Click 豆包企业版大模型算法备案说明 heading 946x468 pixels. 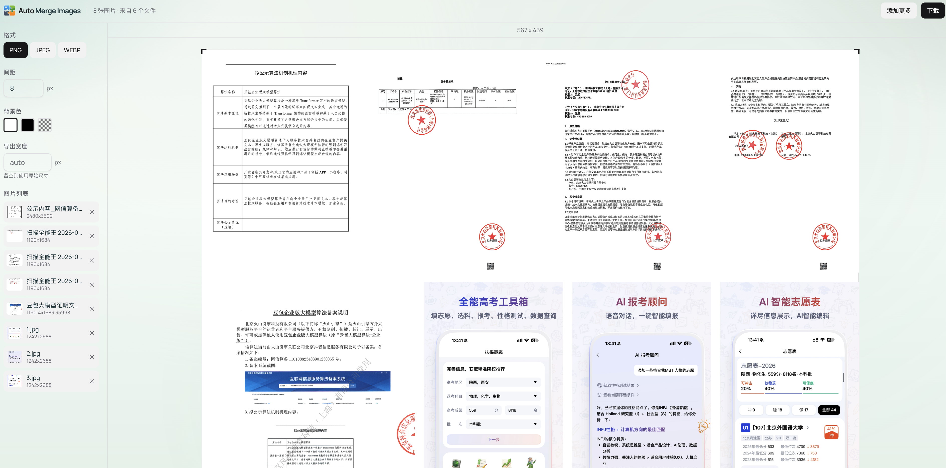[310, 313]
